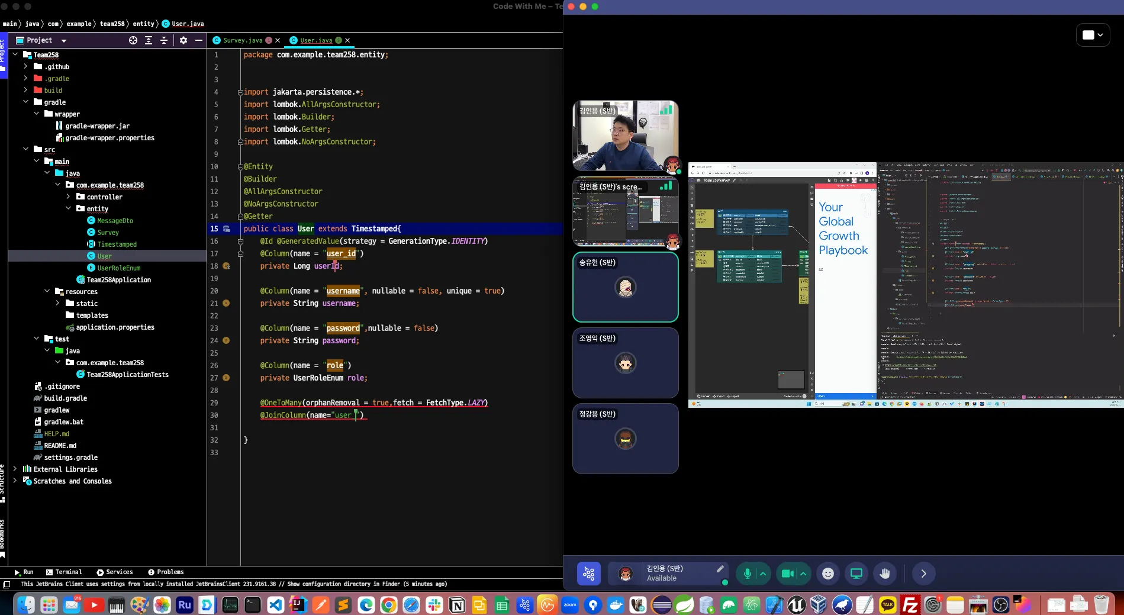1124x615 pixels.
Task: Close the Survey.java tab
Action: pyautogui.click(x=278, y=40)
